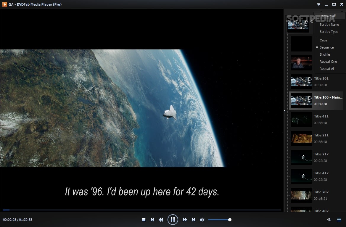The height and width of the screenshot is (227, 346).
Task: Toggle the eye icon in bottom bar
Action: point(329,220)
